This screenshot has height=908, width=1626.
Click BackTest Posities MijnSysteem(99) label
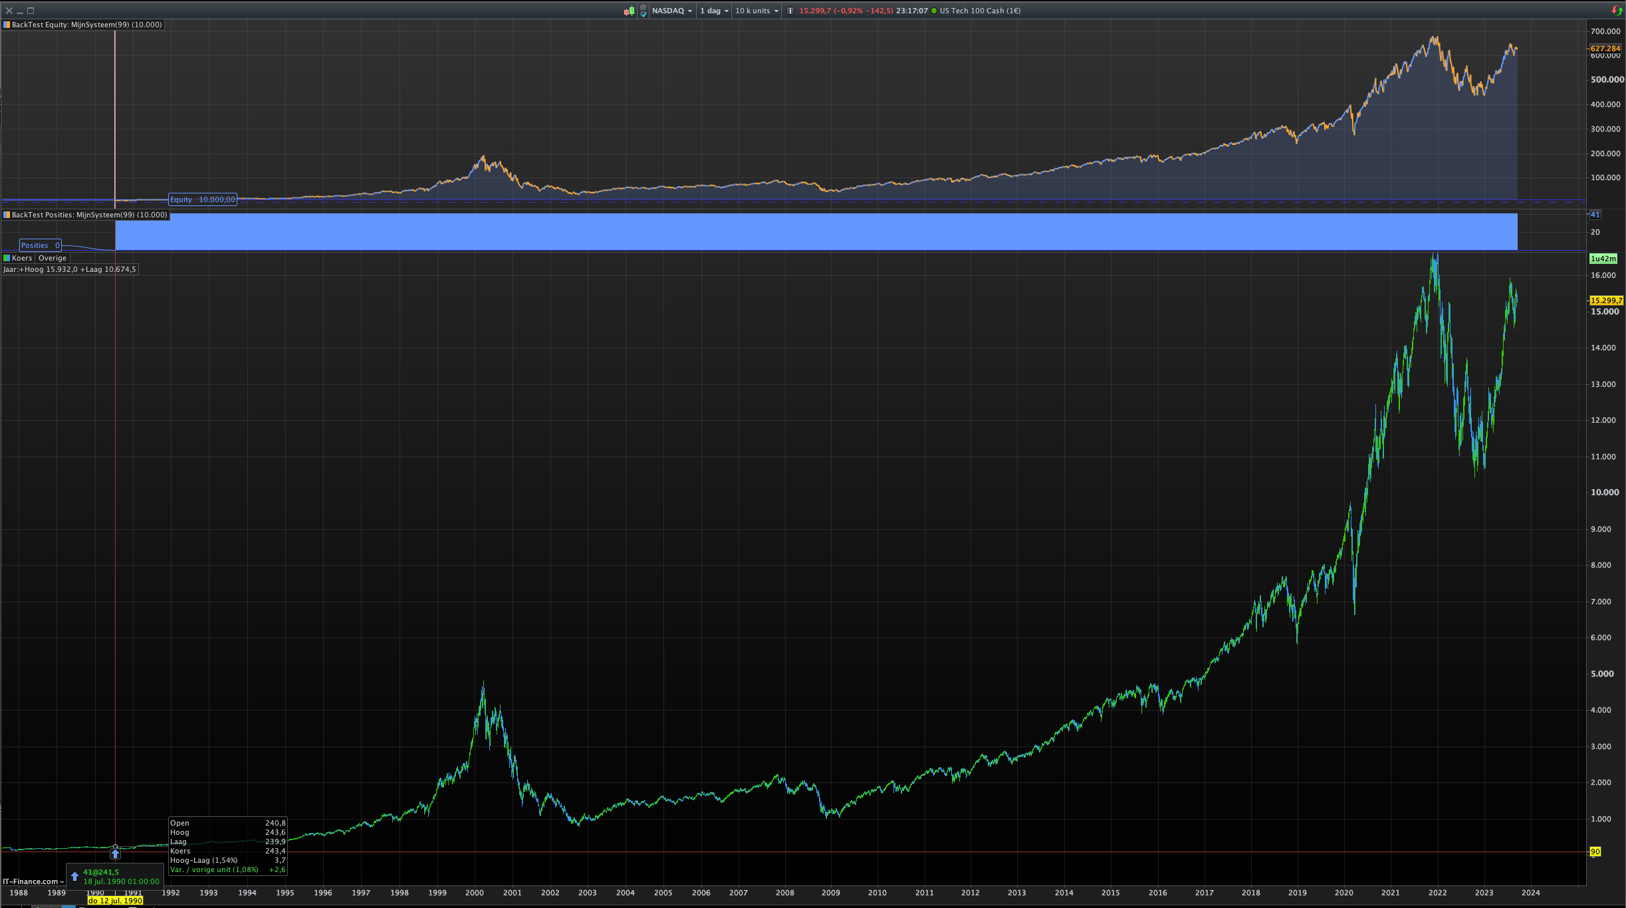pyautogui.click(x=89, y=215)
